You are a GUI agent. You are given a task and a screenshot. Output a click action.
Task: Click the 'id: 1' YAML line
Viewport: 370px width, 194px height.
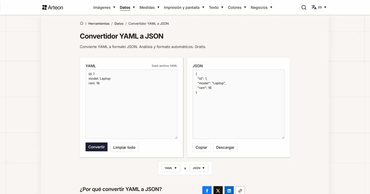92,74
